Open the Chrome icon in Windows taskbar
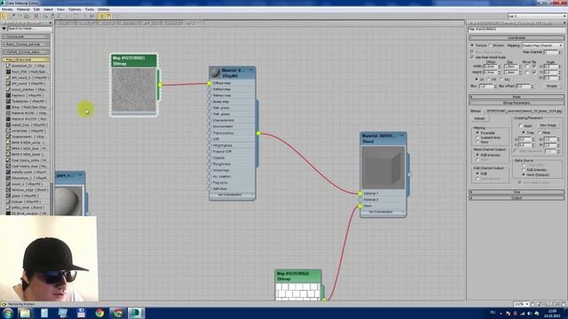Image resolution: width=568 pixels, height=319 pixels. tap(99, 313)
